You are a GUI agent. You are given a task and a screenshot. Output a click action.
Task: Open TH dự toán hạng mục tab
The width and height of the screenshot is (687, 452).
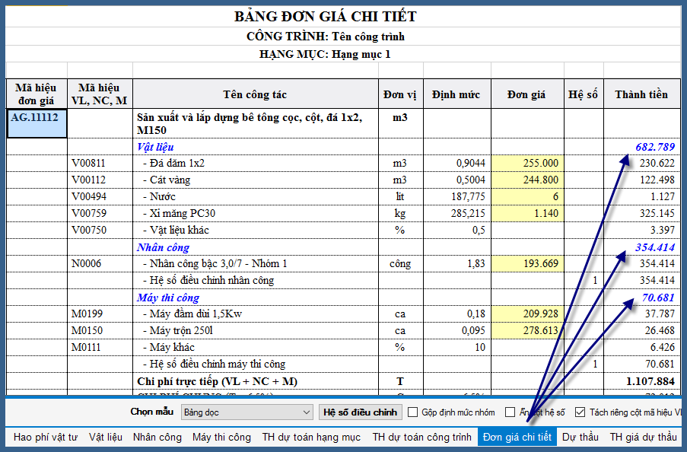[x=311, y=438]
